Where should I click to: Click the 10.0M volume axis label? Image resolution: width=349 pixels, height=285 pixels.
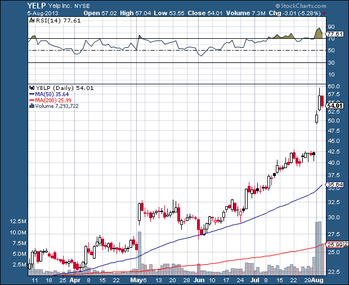click(x=18, y=233)
